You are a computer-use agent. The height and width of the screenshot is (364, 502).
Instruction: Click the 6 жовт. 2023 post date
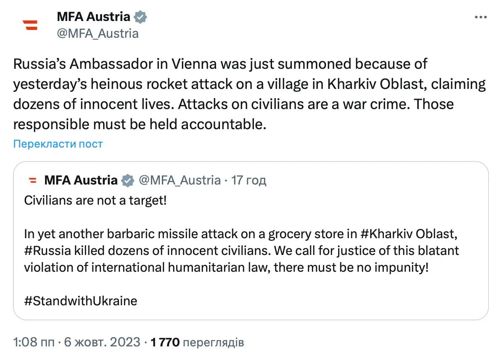pyautogui.click(x=102, y=342)
